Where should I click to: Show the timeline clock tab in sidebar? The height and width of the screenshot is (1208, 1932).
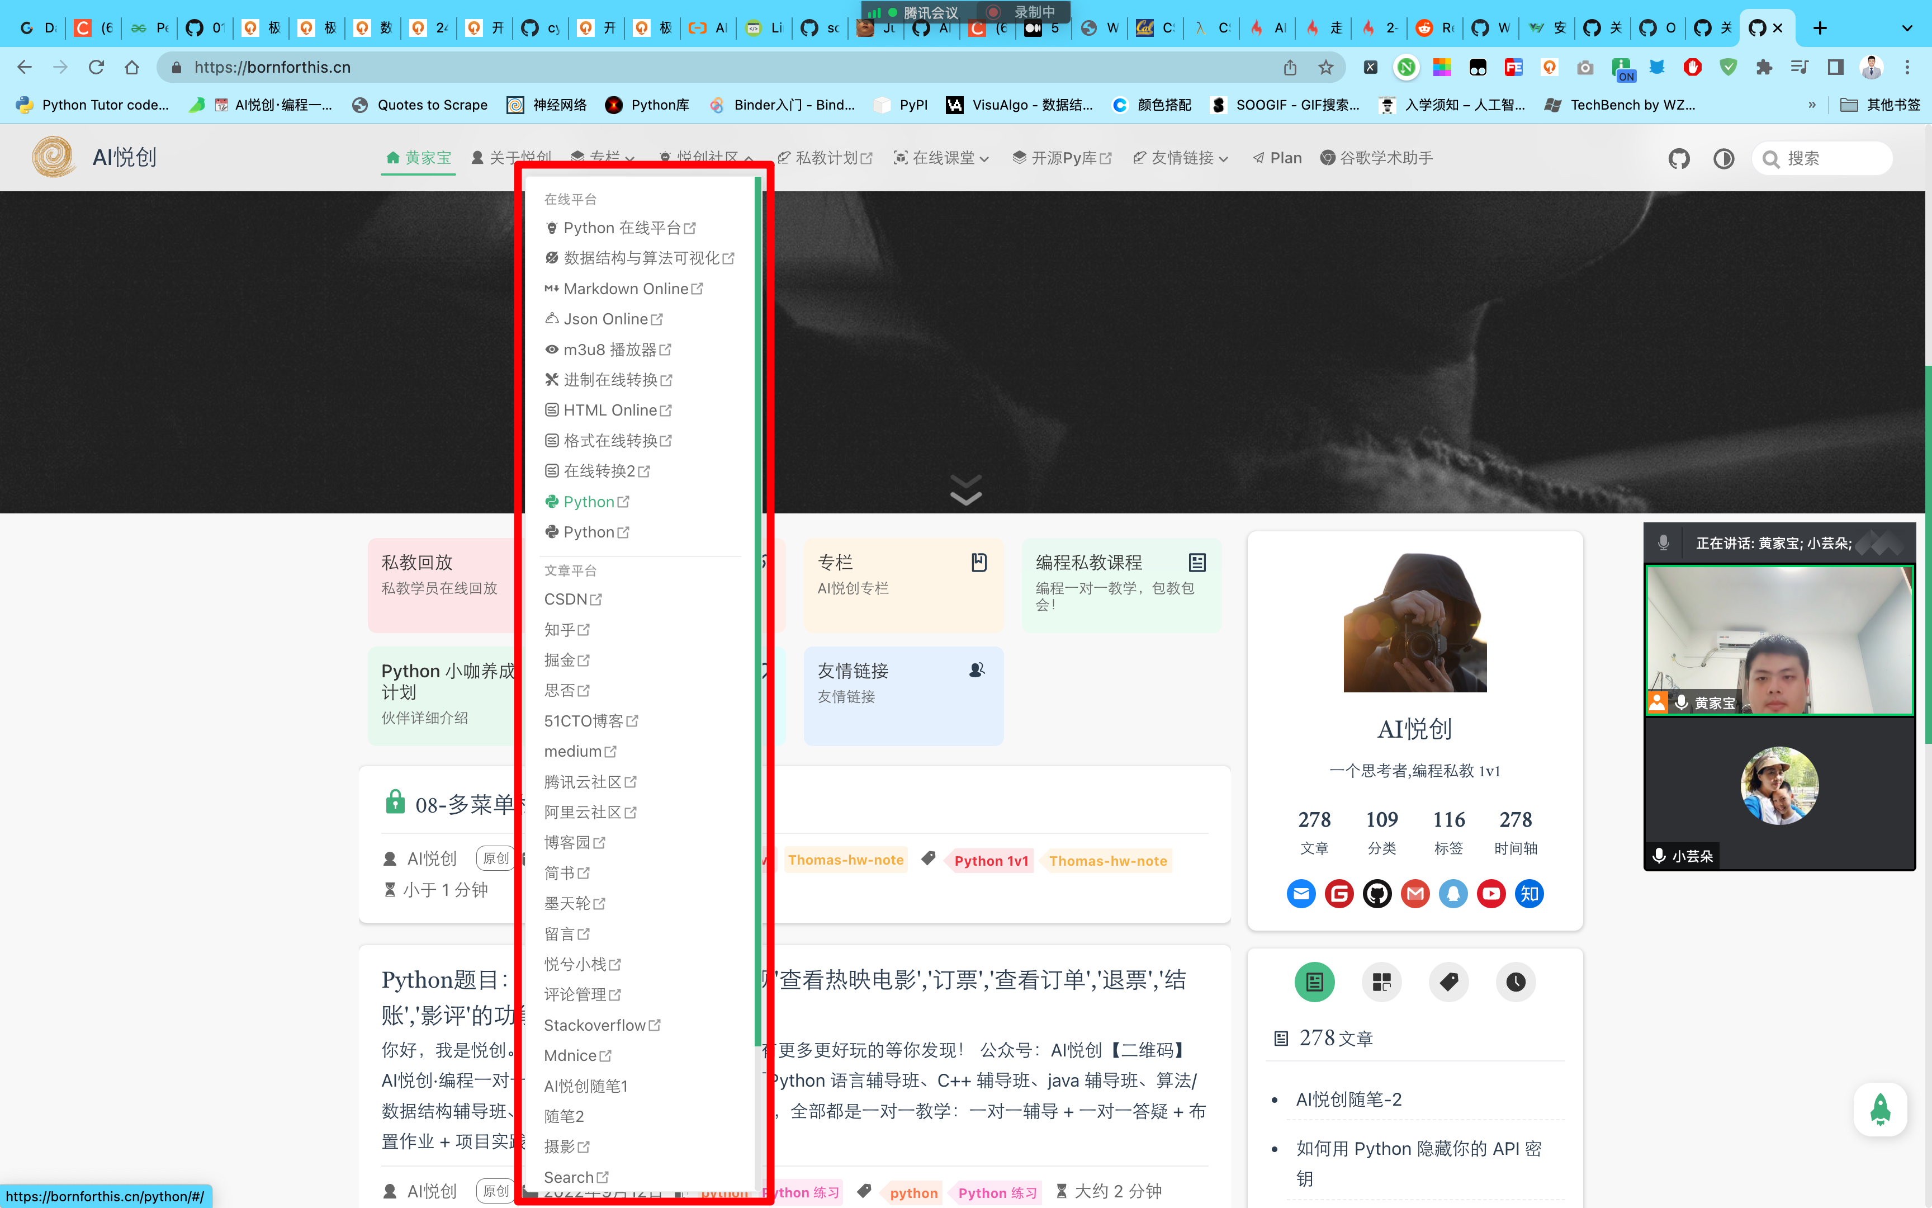[x=1516, y=982]
